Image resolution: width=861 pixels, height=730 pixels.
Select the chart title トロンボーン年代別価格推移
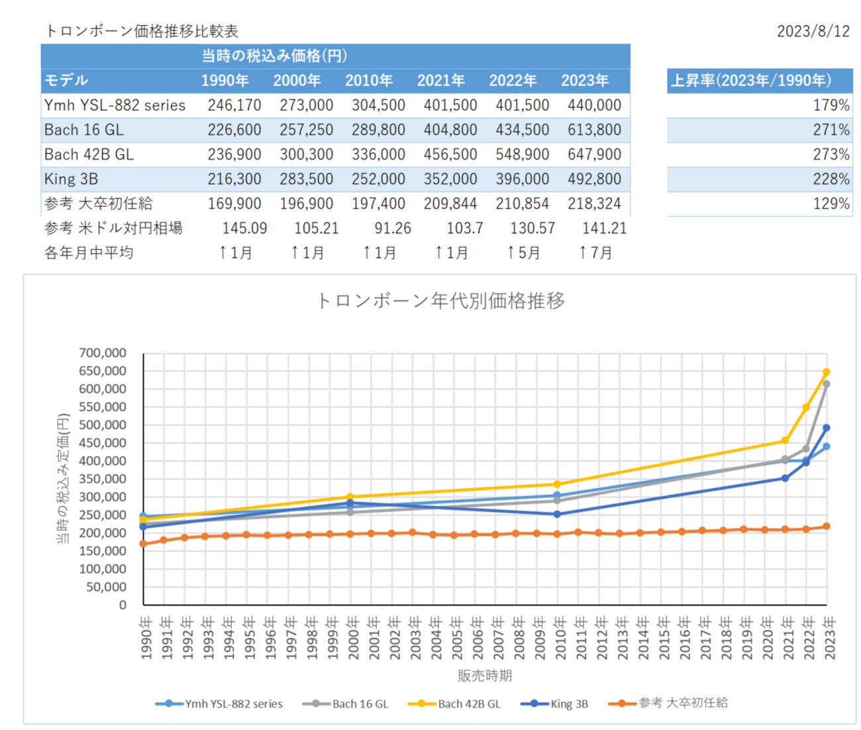point(440,301)
